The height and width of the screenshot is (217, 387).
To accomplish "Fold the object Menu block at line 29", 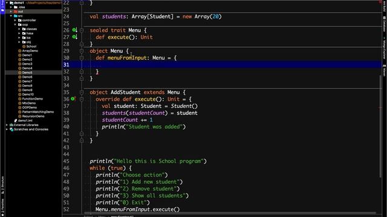I will pyautogui.click(x=82, y=51).
